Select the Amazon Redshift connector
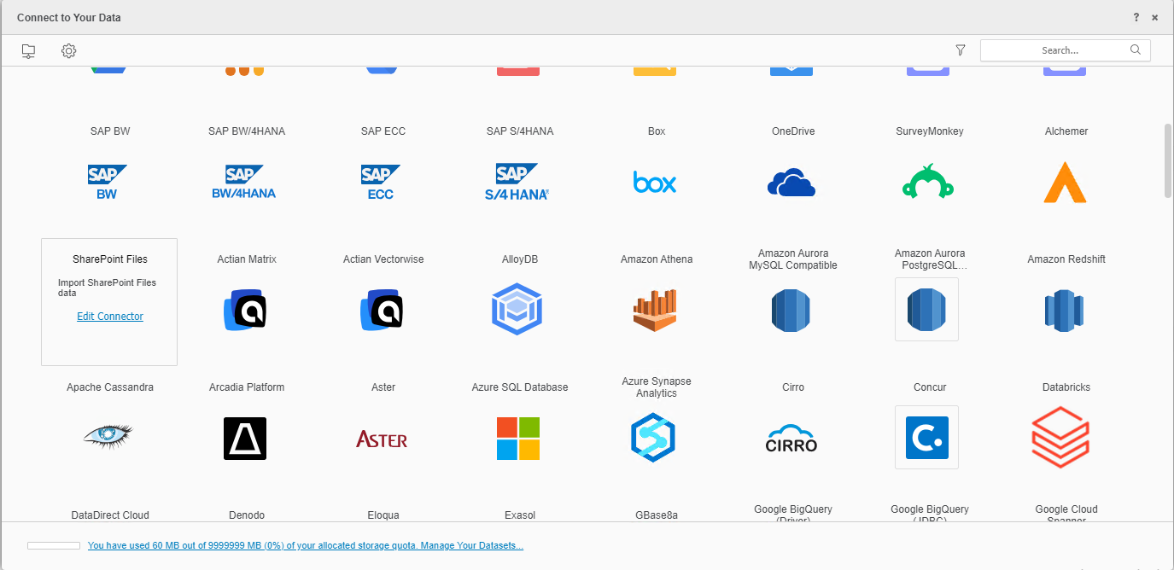The width and height of the screenshot is (1174, 570). click(1064, 310)
